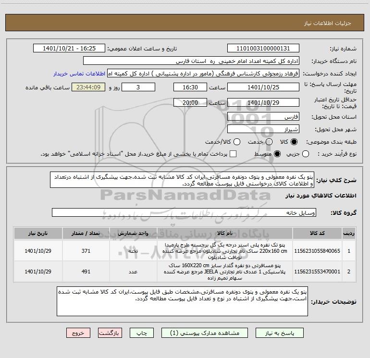Click the پاسخ به نیاز button
This screenshot has width=370, height=358.
point(280,333)
